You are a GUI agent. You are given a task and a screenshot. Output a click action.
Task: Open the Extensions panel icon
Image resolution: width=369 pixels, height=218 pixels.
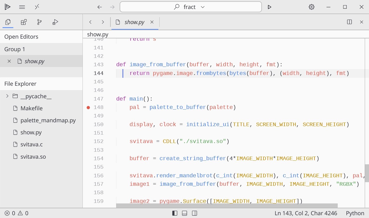(x=24, y=22)
